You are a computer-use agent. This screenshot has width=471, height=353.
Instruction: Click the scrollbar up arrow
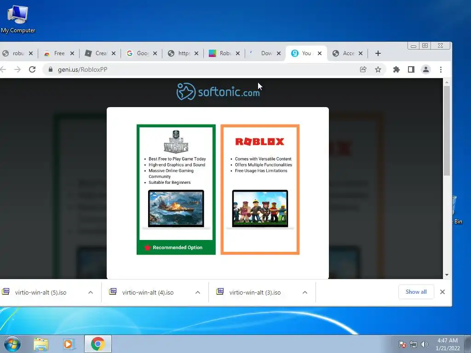tap(447, 82)
